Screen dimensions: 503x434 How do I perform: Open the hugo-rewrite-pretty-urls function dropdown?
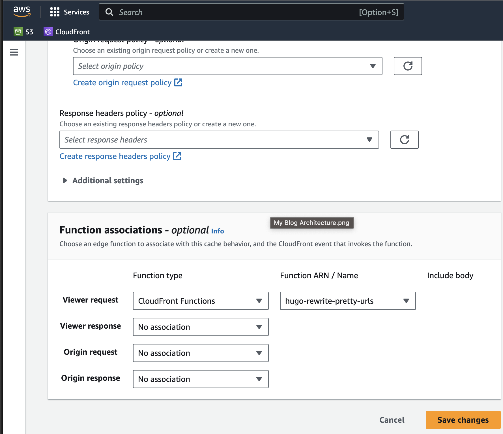348,301
